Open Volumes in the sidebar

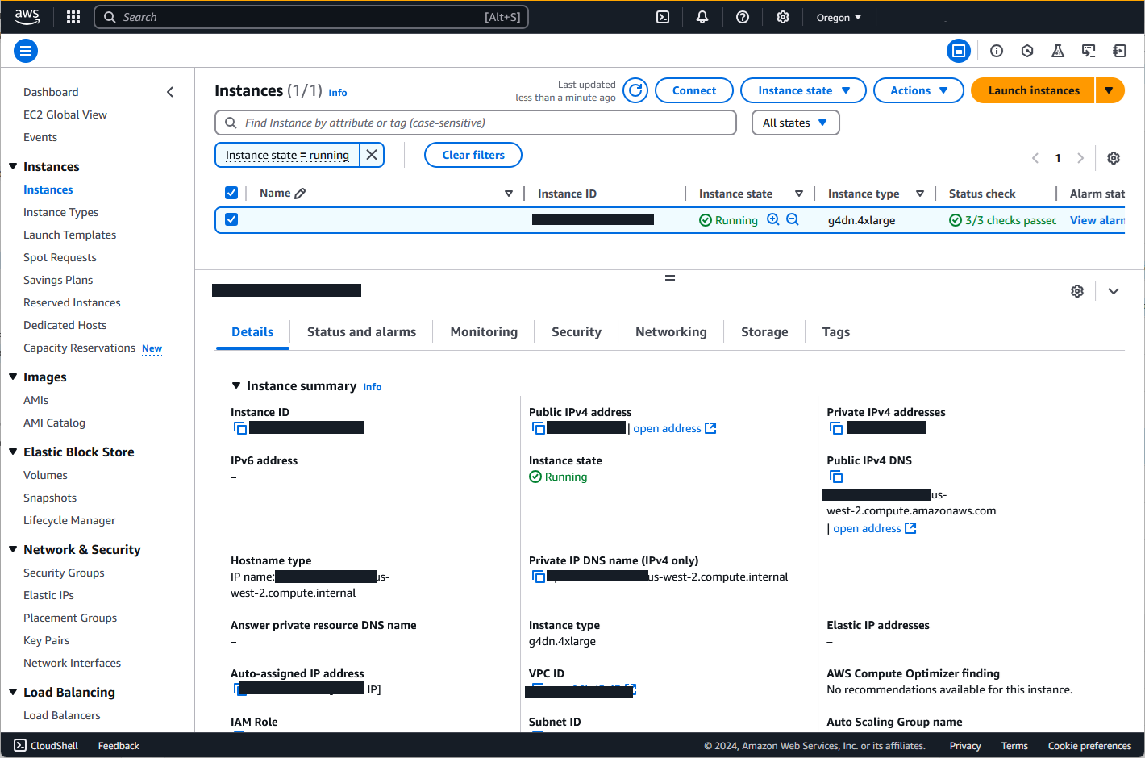[45, 475]
